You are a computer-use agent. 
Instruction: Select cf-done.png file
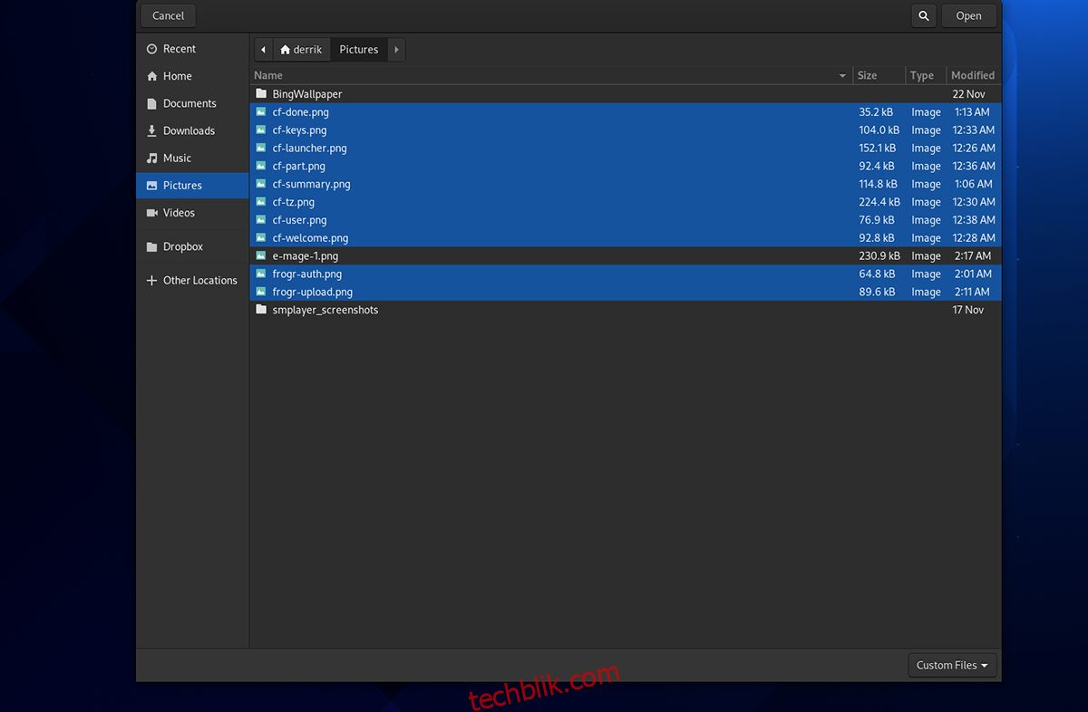pos(626,112)
